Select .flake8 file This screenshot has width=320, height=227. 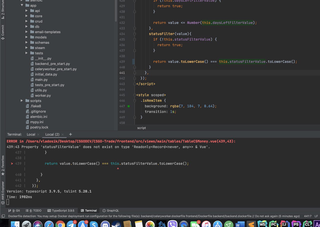(x=35, y=106)
